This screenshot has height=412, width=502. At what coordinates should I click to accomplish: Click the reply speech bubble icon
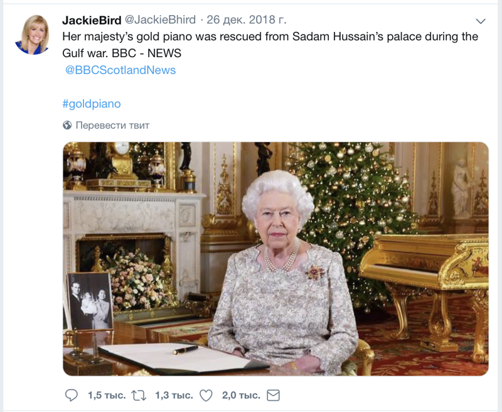71,395
